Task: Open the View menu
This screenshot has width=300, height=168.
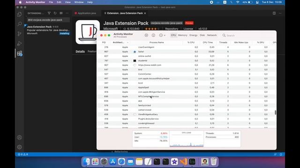Action: point(67,2)
